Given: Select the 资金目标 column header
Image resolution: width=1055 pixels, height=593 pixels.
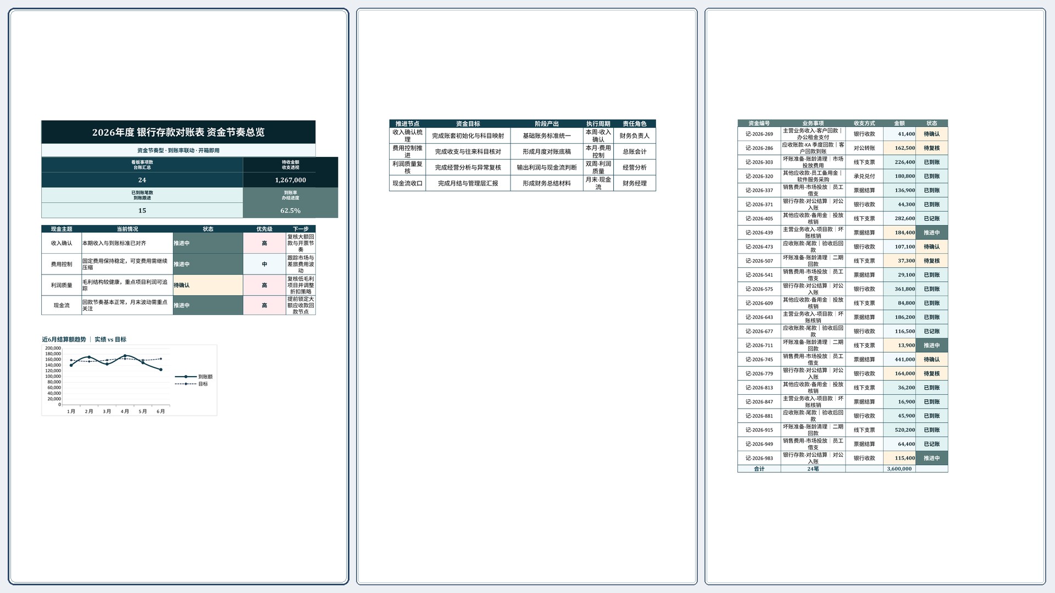Looking at the screenshot, I should 468,124.
